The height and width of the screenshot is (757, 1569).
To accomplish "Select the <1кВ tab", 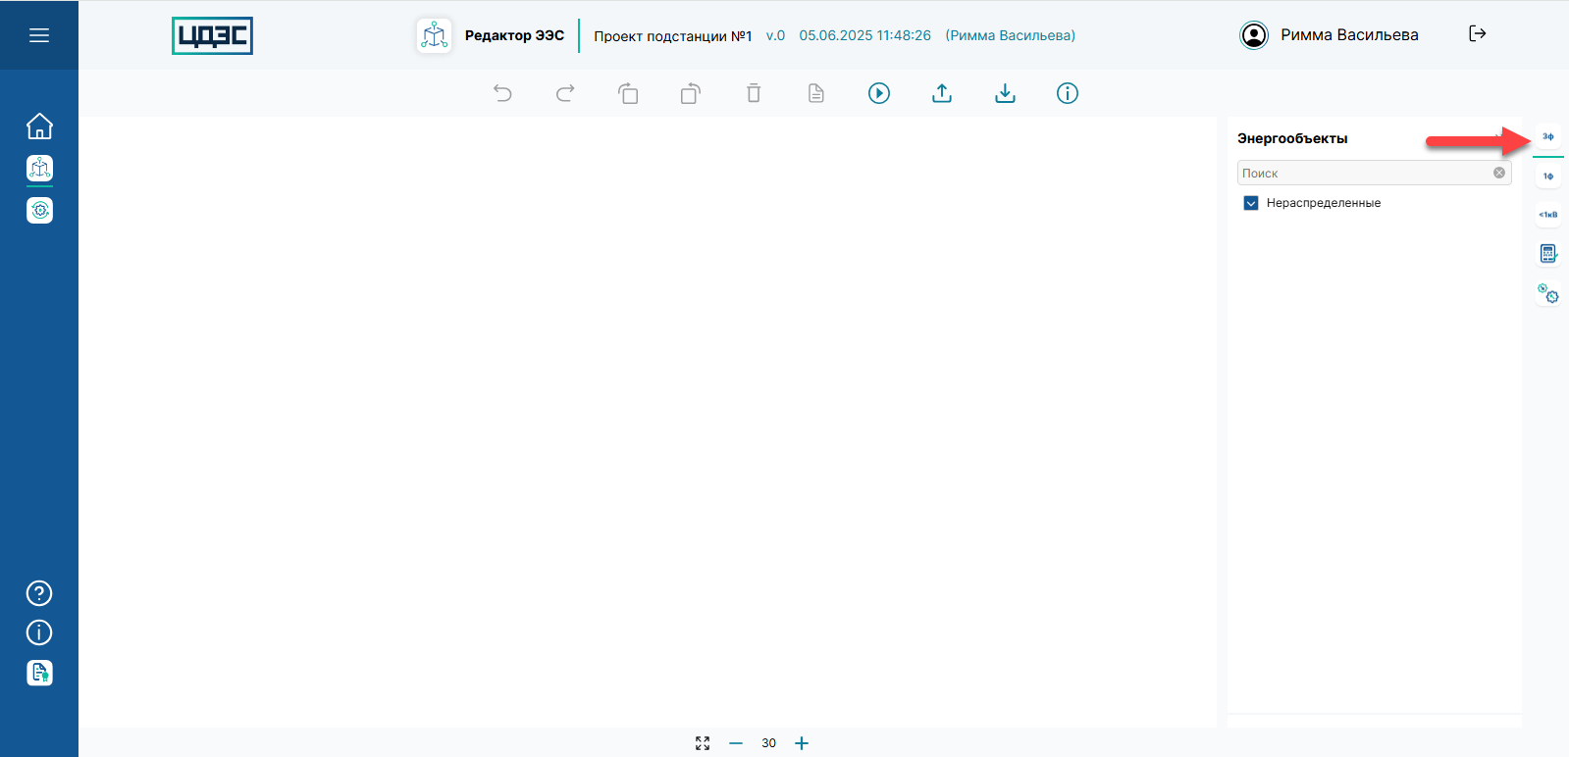I will click(x=1548, y=215).
